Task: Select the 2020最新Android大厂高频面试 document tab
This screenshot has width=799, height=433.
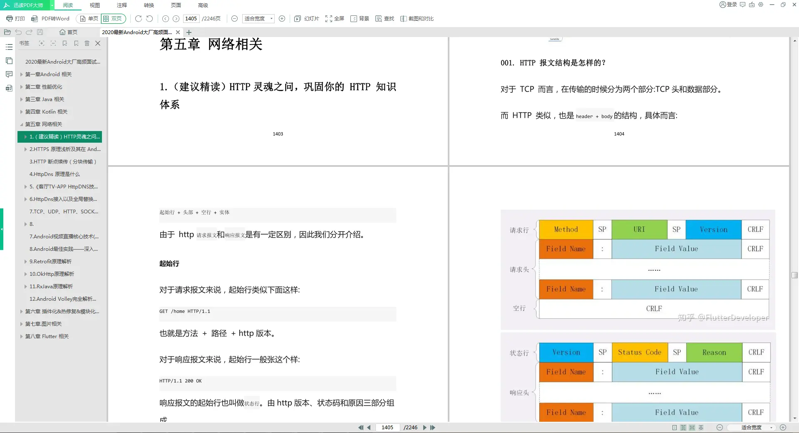Action: (137, 32)
